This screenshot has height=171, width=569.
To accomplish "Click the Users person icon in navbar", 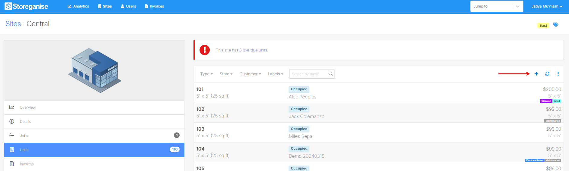I will point(123,6).
